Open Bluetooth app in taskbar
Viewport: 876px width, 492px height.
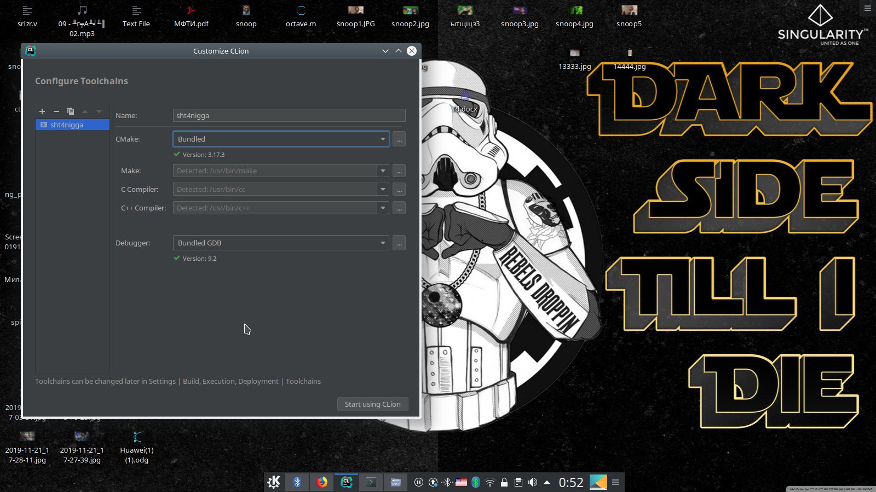297,482
